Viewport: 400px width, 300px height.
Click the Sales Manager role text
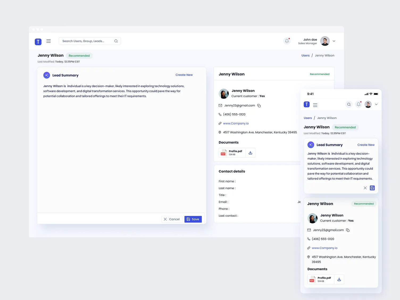click(x=307, y=43)
